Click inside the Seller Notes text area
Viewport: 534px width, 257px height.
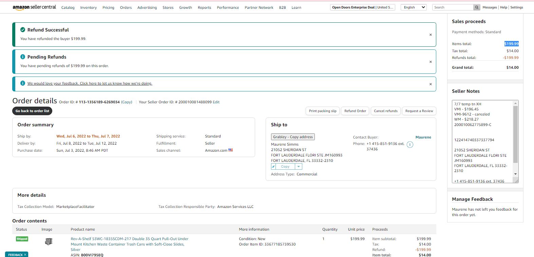(482, 142)
